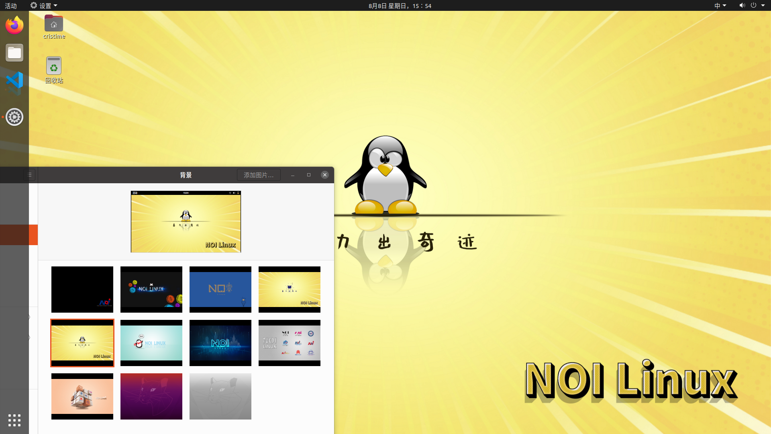The width and height of the screenshot is (771, 434).
Task: Open the volume icon in top bar
Action: 742,6
